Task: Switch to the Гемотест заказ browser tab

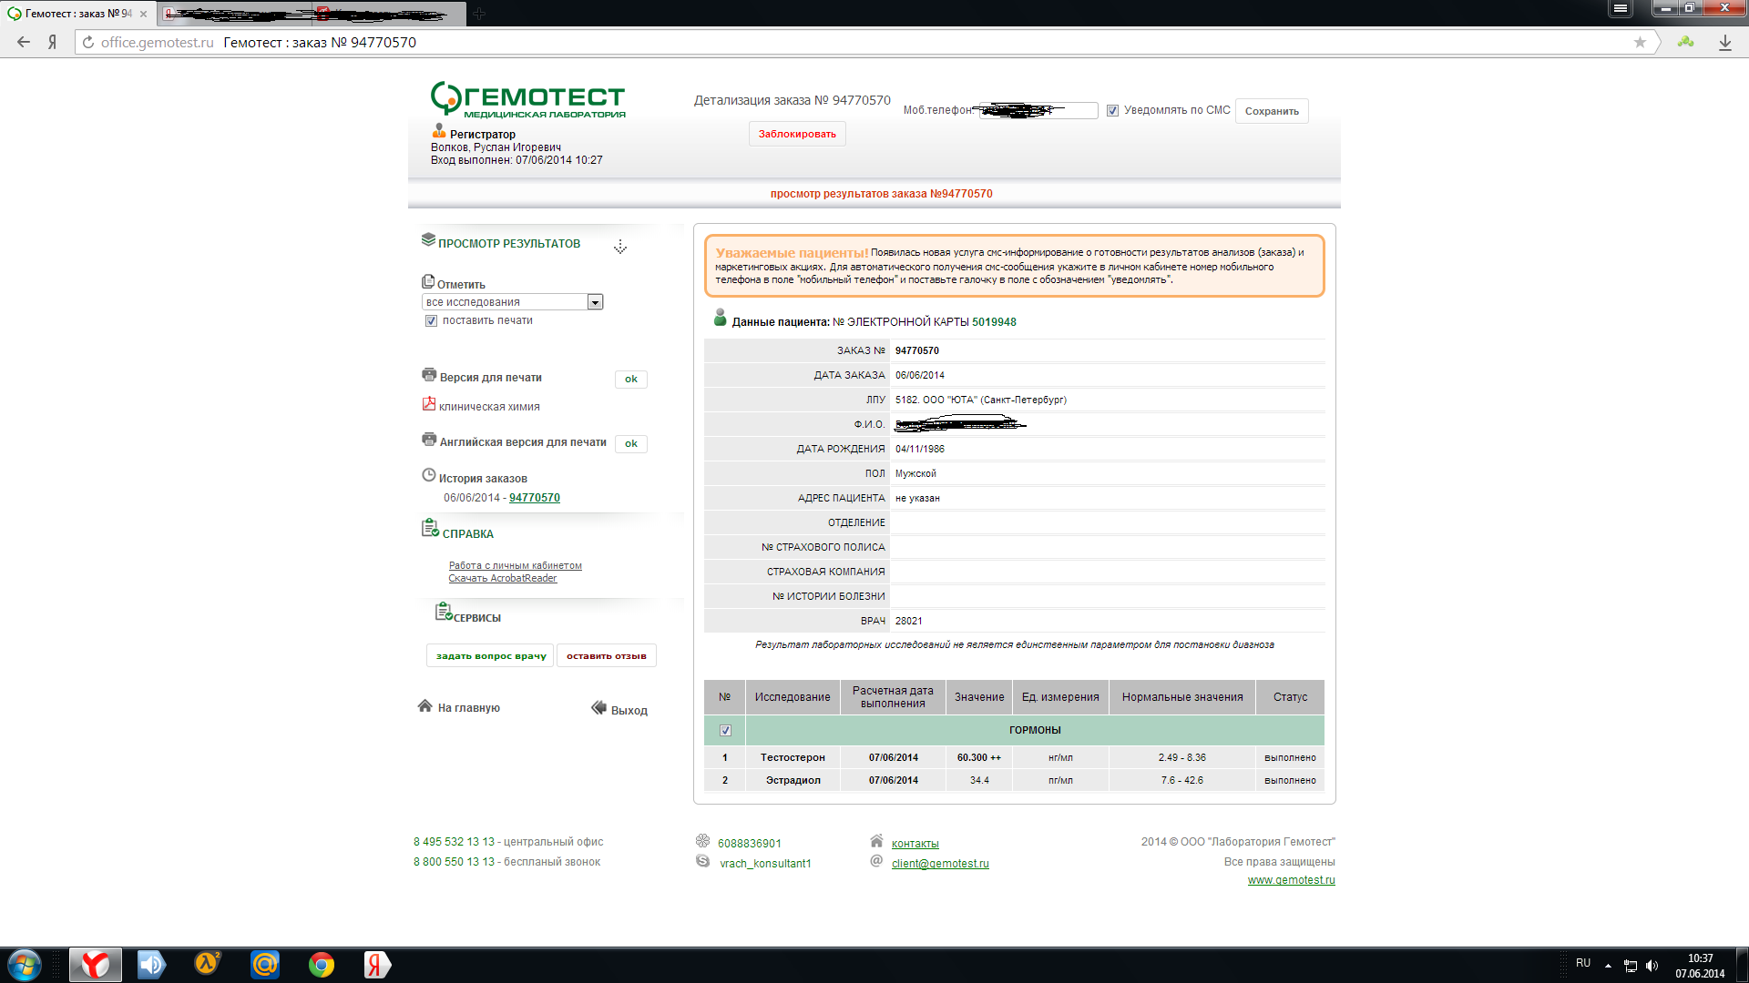Action: [77, 14]
